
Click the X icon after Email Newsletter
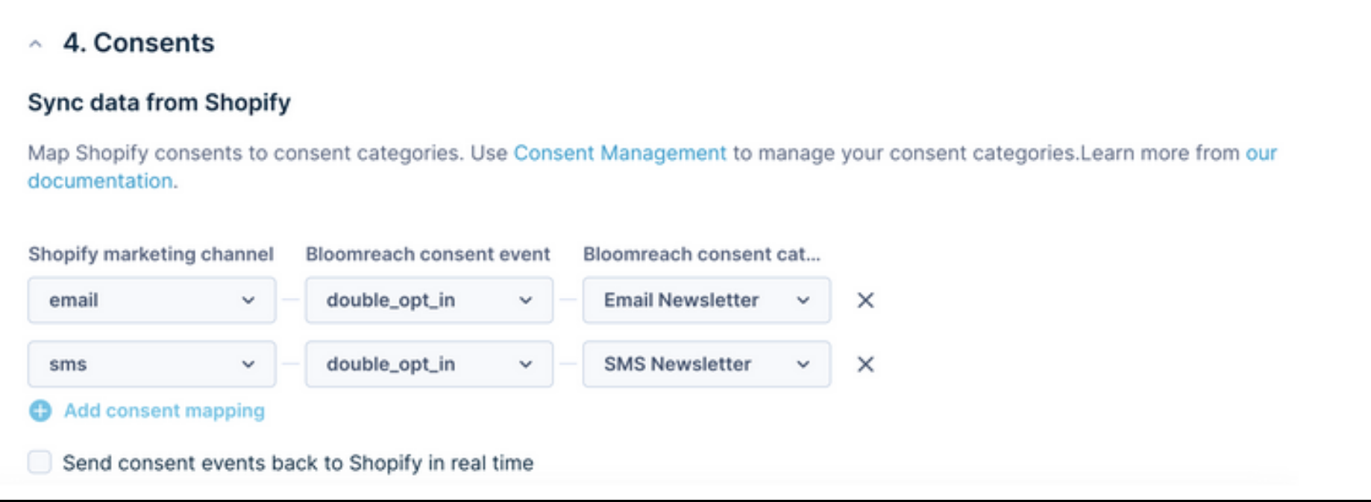tap(865, 301)
